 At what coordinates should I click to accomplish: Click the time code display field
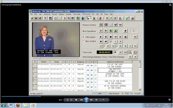(x=104, y=52)
